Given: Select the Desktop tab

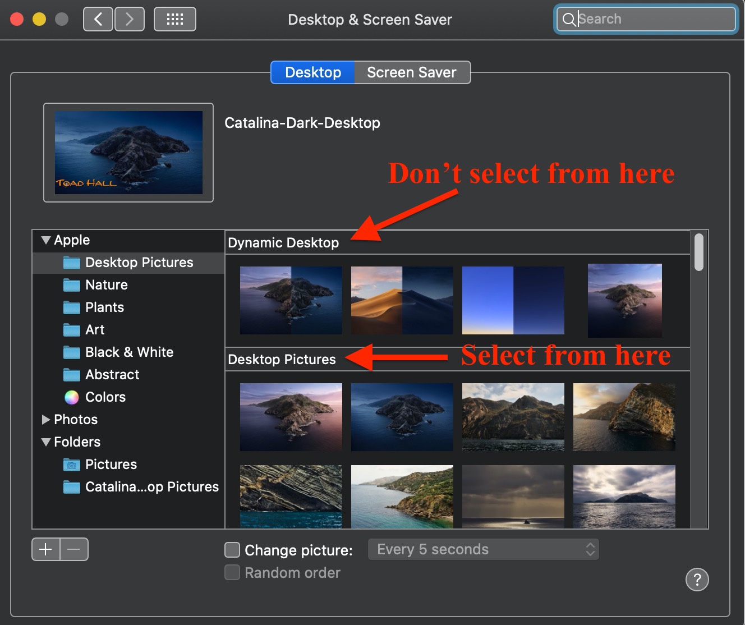Looking at the screenshot, I should (312, 72).
